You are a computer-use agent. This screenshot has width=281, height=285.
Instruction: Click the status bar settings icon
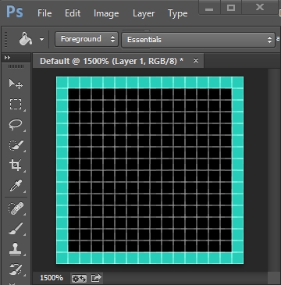point(79,278)
